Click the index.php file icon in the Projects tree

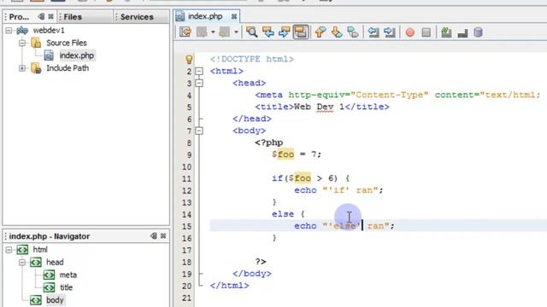pyautogui.click(x=50, y=55)
